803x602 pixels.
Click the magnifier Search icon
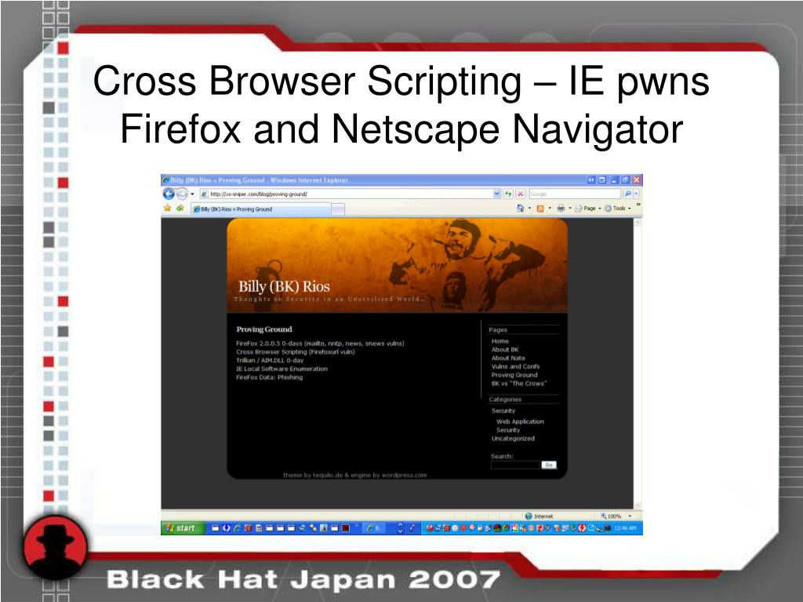627,194
